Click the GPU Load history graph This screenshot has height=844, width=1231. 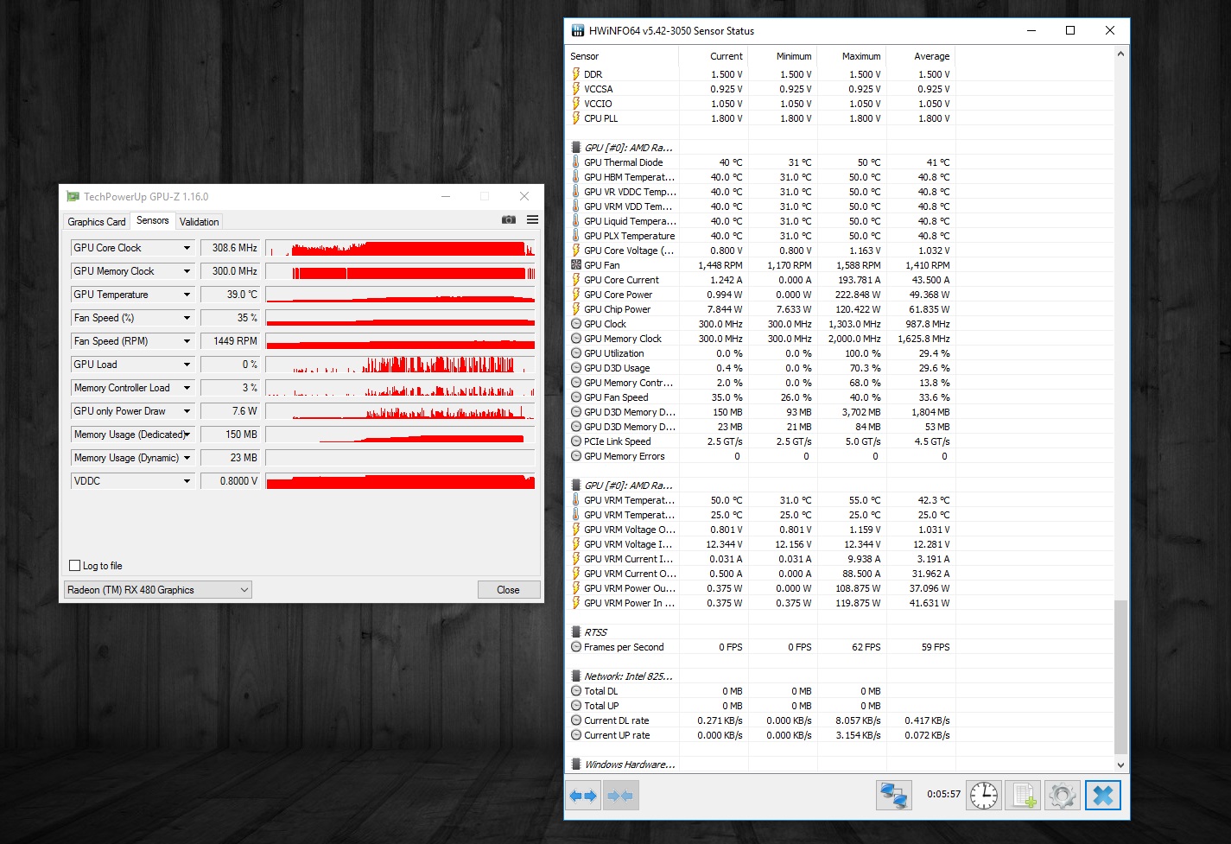(x=400, y=365)
